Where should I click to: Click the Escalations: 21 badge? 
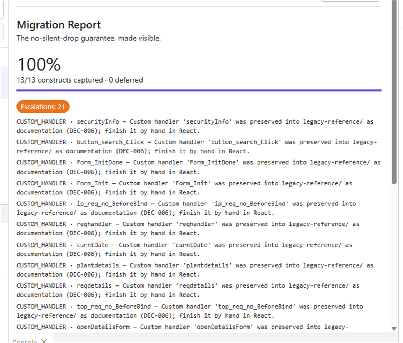point(43,107)
